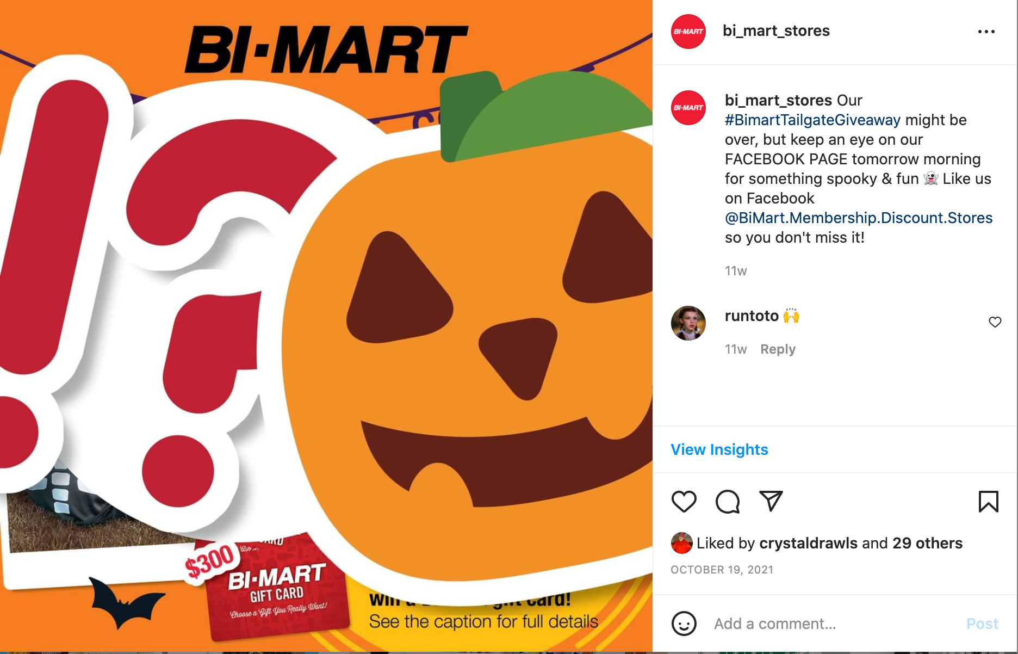Reply to runtoto's comment
Viewport: 1018px width, 654px height.
coord(778,349)
